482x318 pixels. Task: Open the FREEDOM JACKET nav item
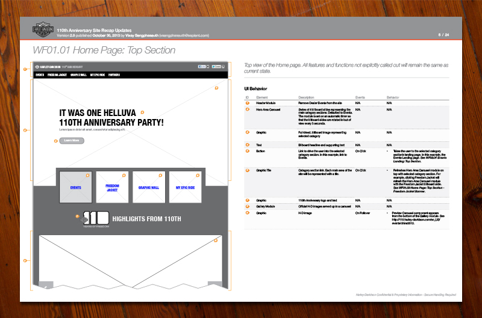[x=57, y=75]
